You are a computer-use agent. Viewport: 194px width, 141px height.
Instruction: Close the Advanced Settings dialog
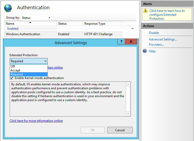point(131,42)
